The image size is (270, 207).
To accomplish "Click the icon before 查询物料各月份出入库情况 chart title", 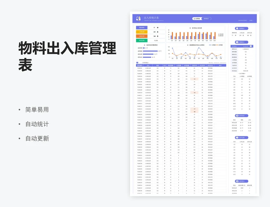I will (x=186, y=45).
